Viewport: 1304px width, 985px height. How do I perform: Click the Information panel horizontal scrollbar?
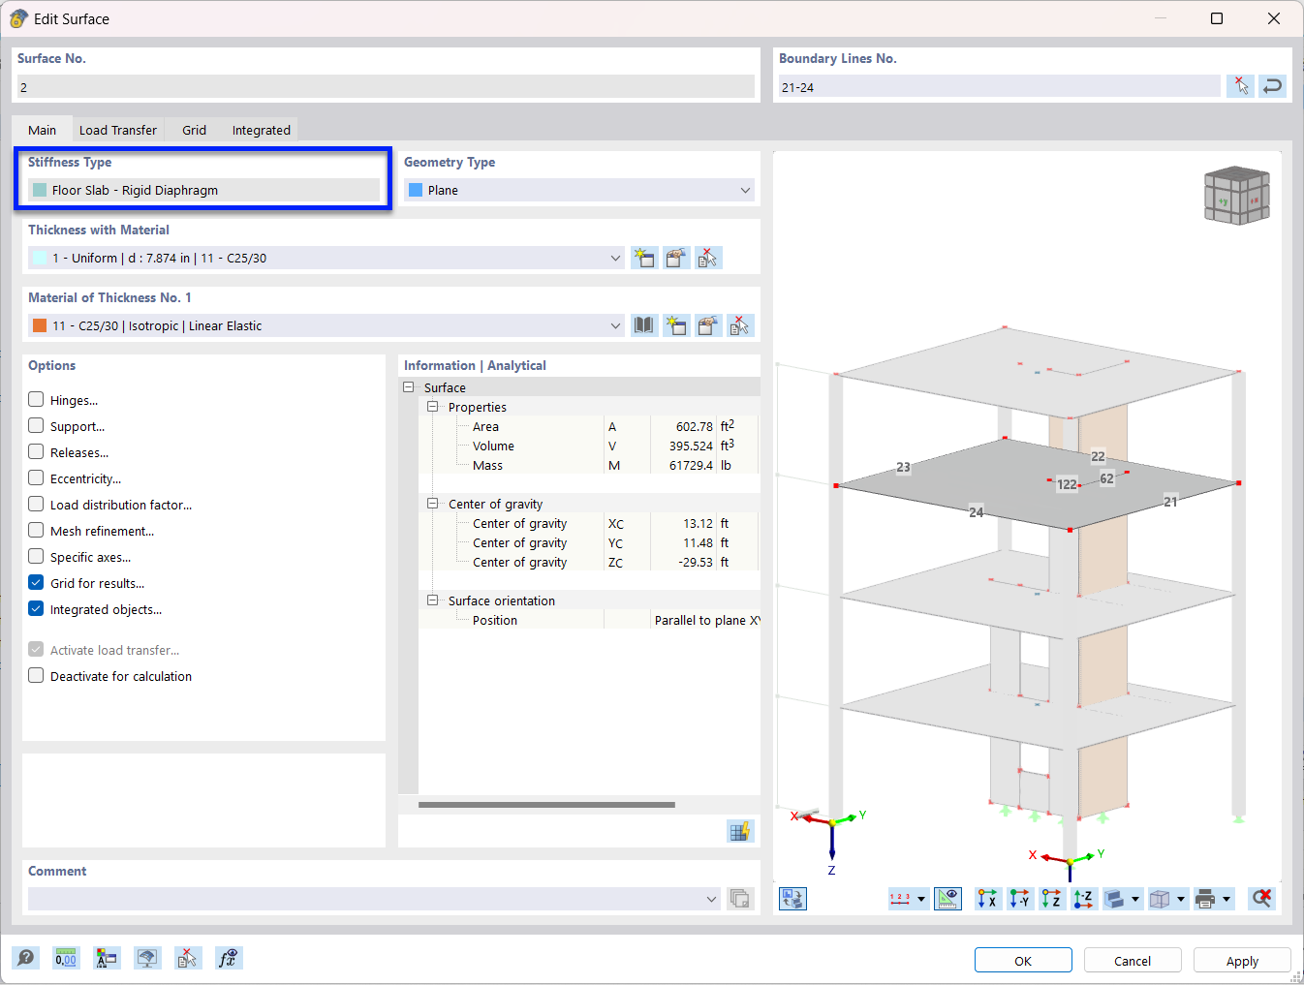(x=546, y=805)
